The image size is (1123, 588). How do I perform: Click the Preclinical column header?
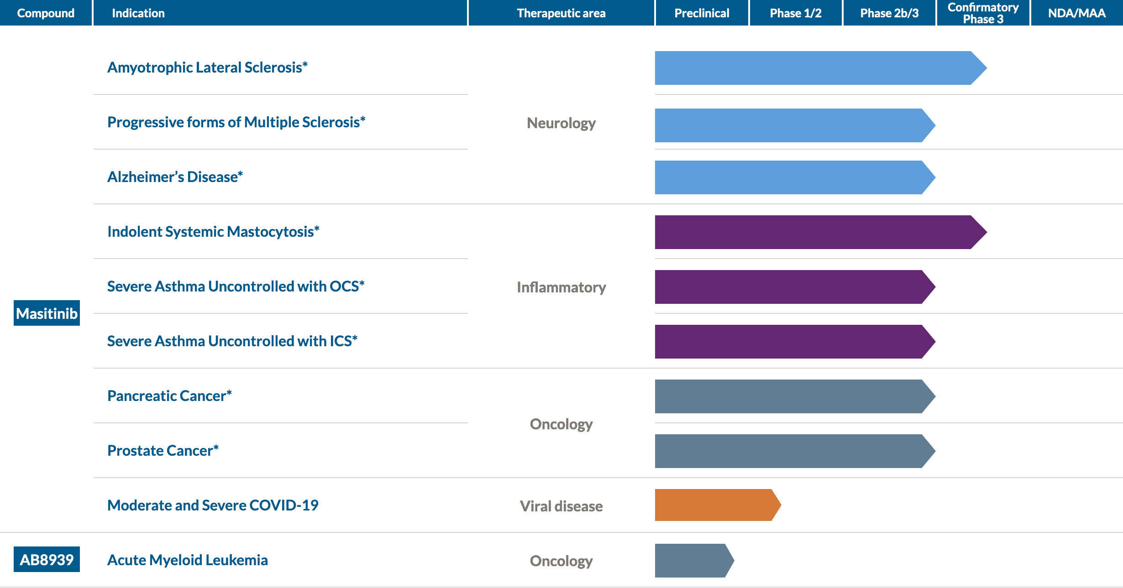tap(702, 13)
